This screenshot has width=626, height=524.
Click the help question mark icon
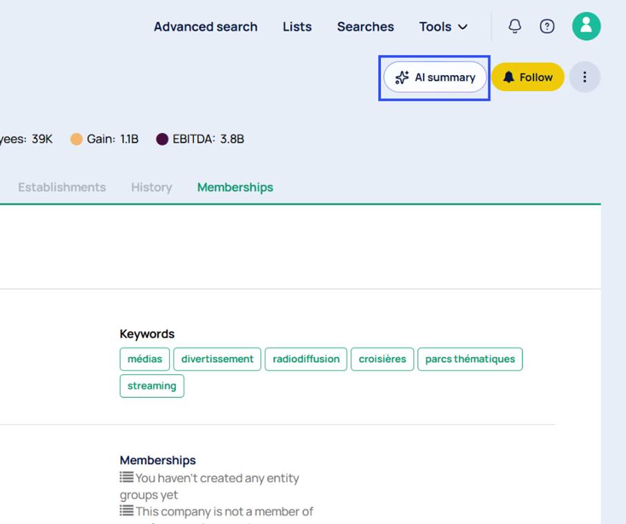[547, 26]
